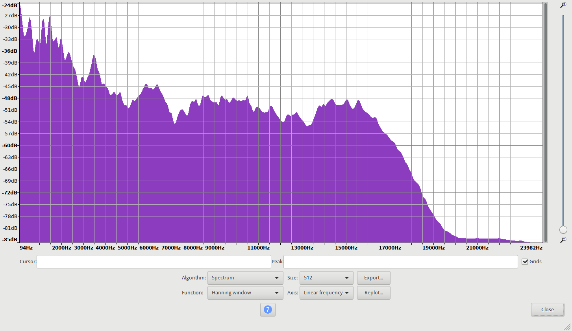Click the 19000Hz frequency label
This screenshot has width=572, height=331.
pos(433,248)
